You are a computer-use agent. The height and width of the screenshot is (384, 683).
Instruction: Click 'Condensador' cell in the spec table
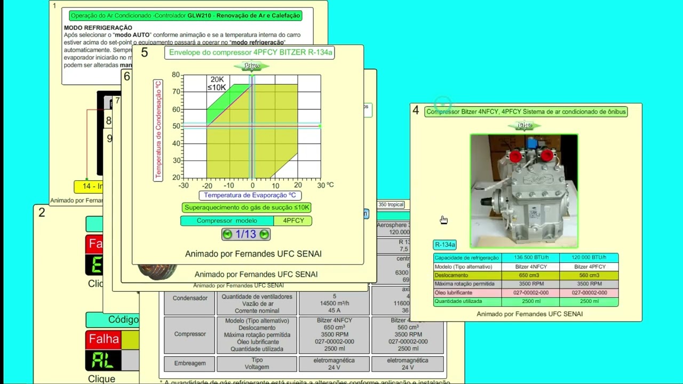coord(190,298)
